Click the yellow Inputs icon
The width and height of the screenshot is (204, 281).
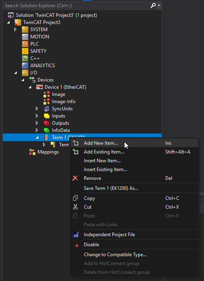click(47, 116)
